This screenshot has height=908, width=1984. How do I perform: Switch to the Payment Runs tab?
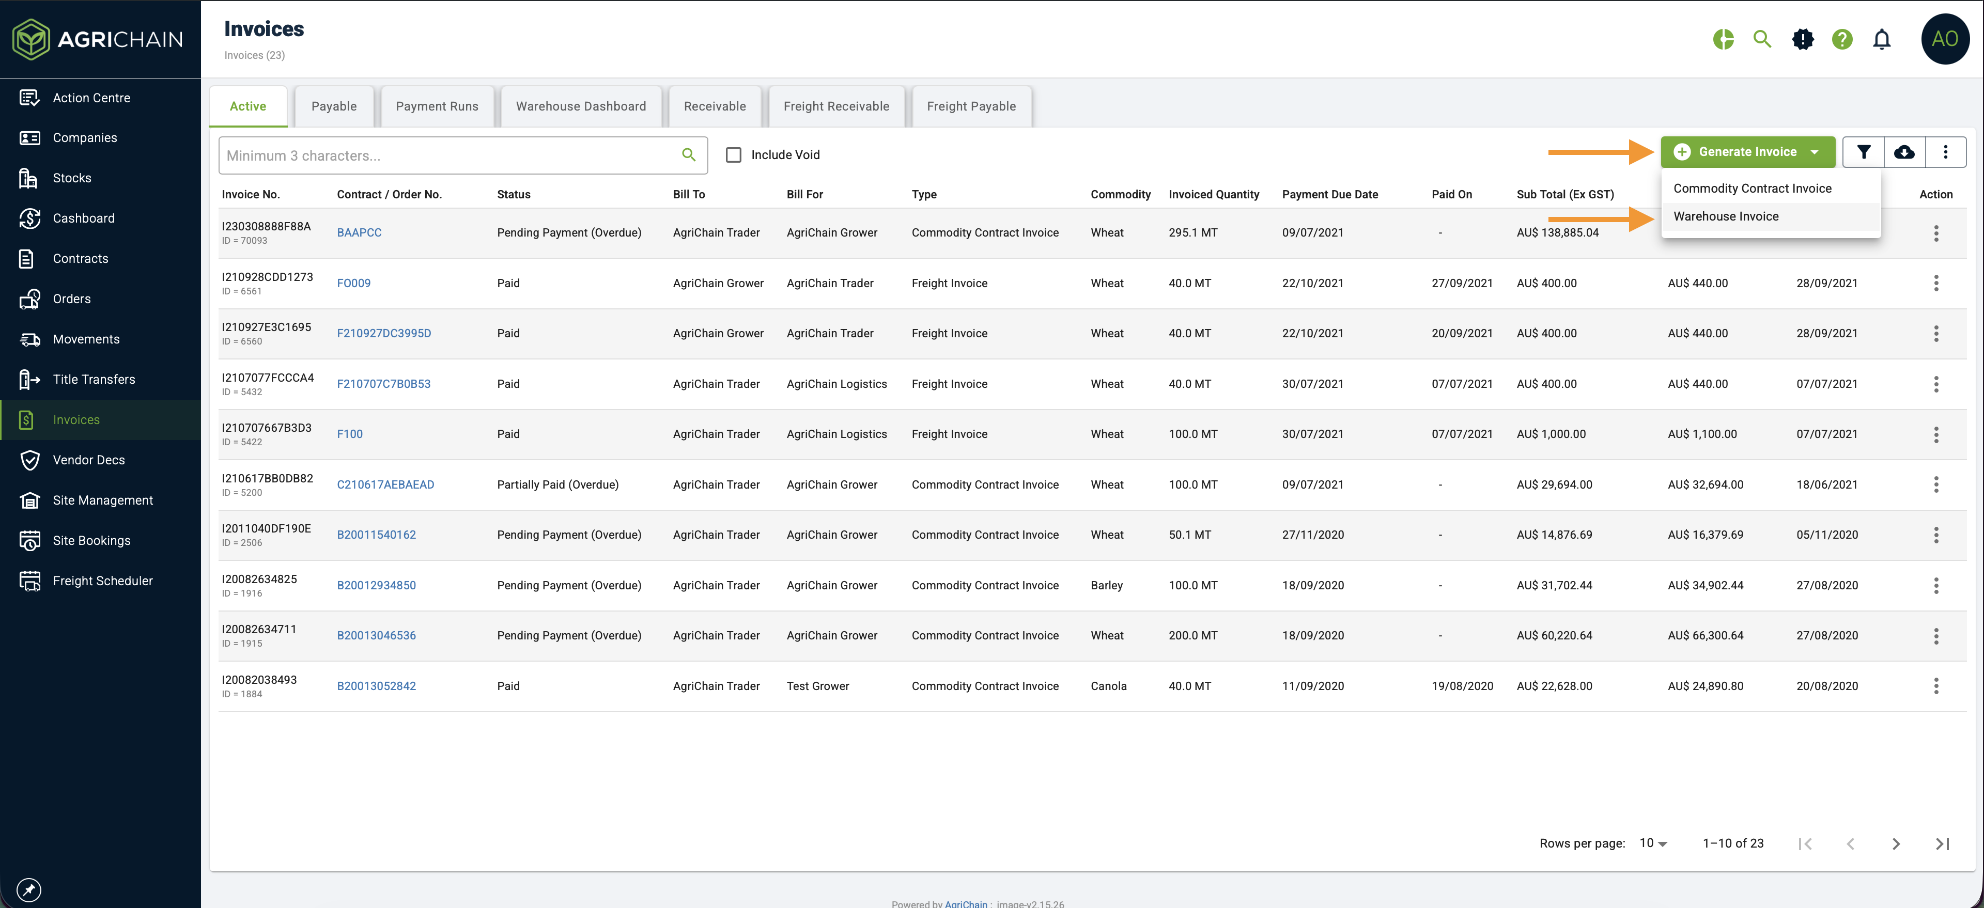coord(437,107)
